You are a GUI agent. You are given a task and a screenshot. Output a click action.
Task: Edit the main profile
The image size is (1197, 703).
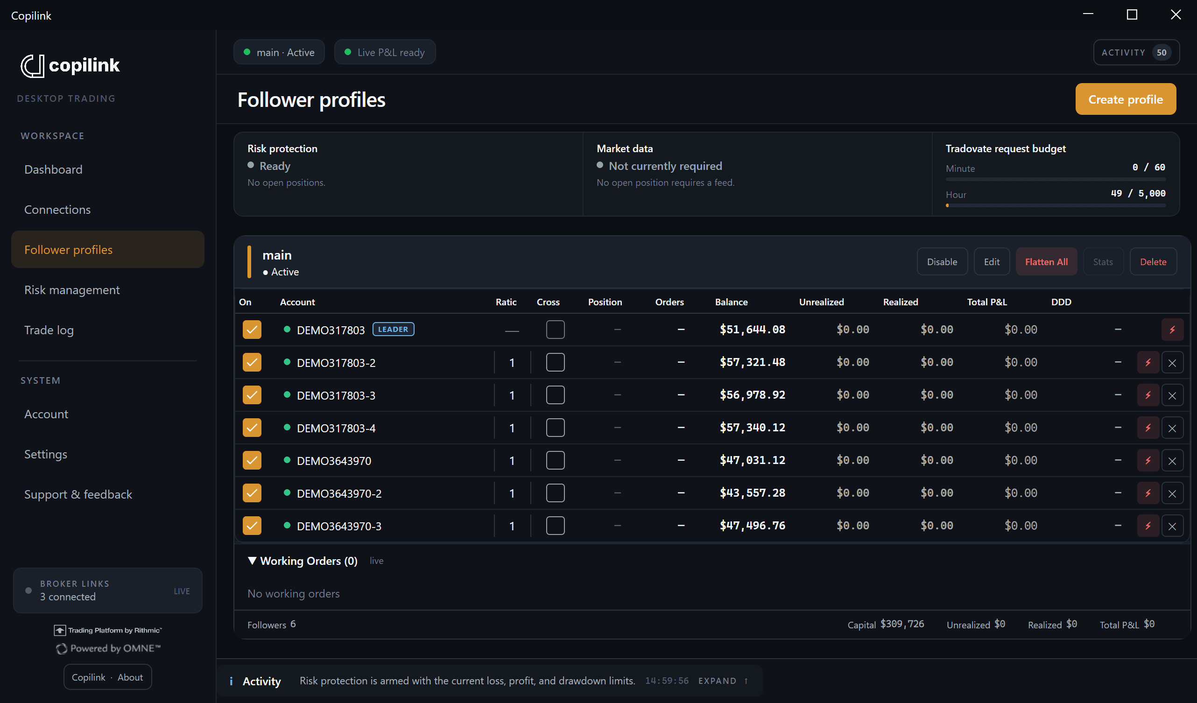[x=991, y=262]
